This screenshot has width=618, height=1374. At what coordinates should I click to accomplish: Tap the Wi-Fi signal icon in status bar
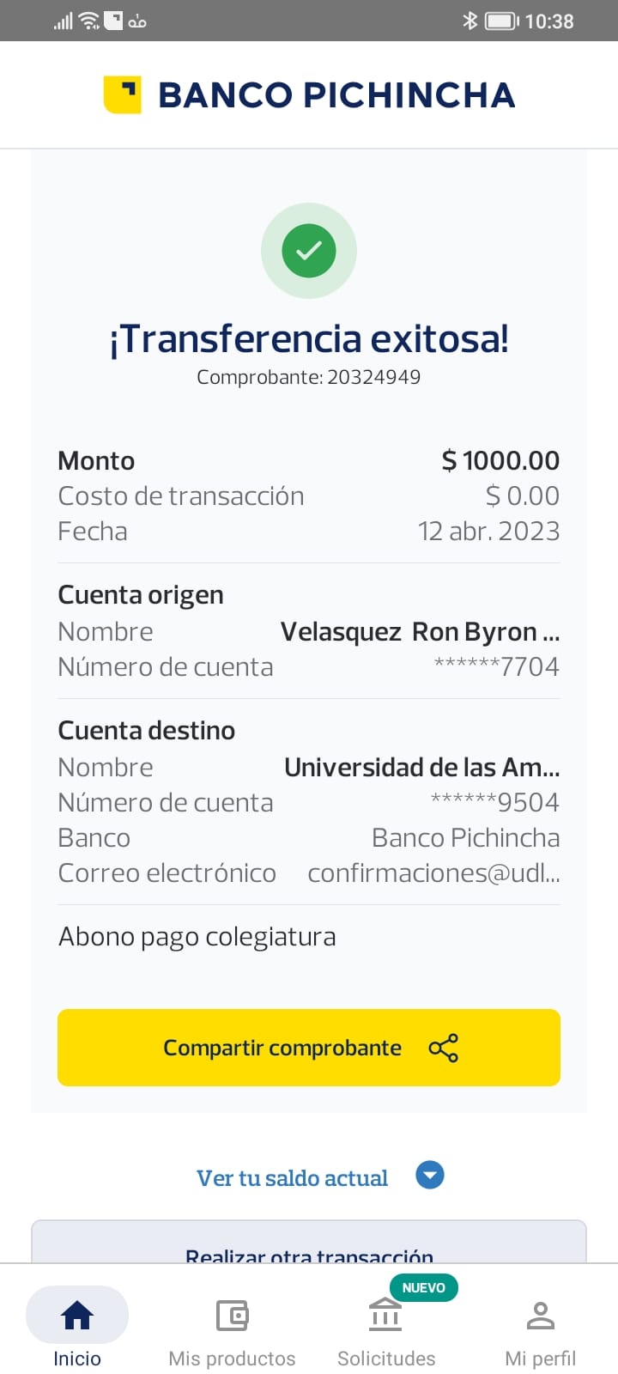point(88,21)
